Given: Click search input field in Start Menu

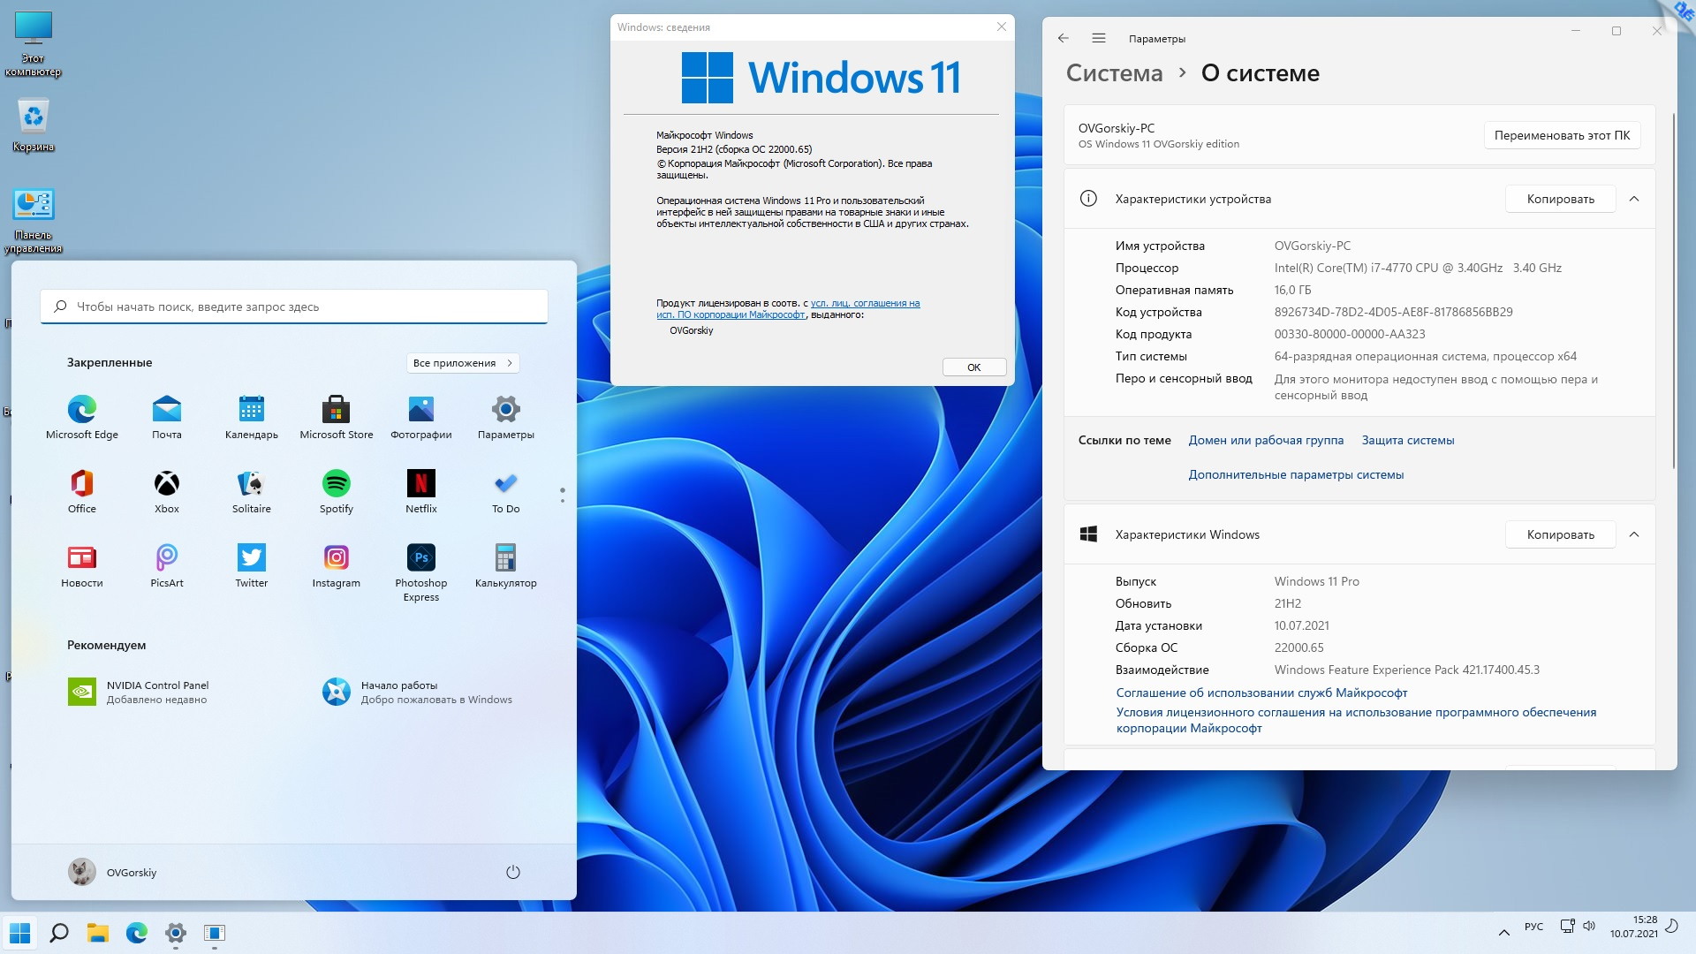Looking at the screenshot, I should click(x=295, y=305).
